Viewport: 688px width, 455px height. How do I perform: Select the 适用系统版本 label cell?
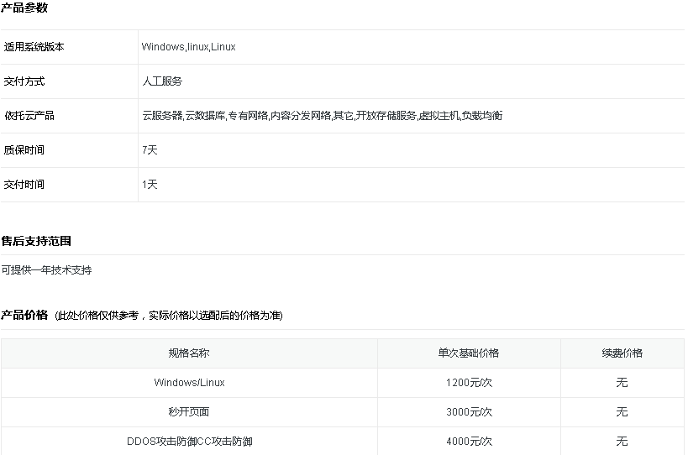[34, 47]
